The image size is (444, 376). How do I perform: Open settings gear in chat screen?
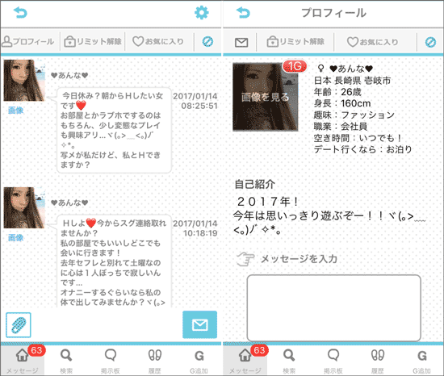click(202, 13)
